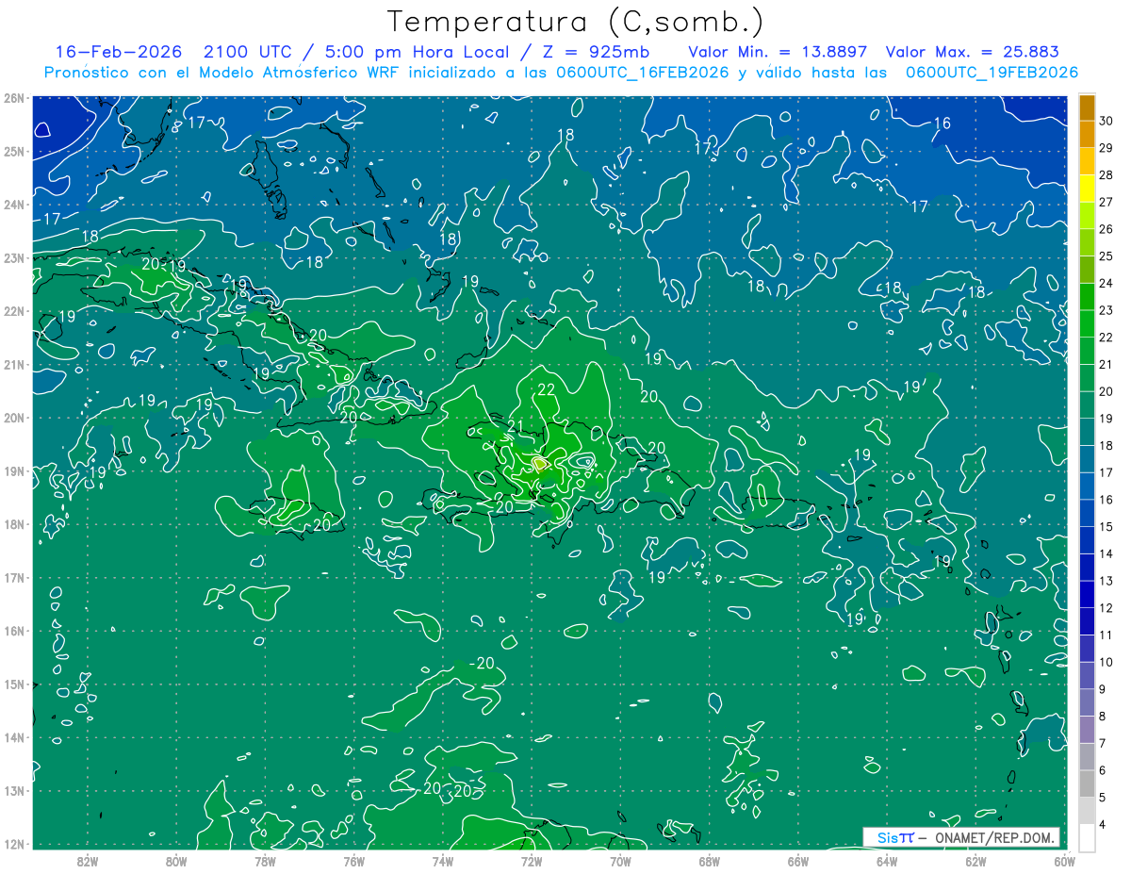Click the "62W" longitude axis label

975,861
